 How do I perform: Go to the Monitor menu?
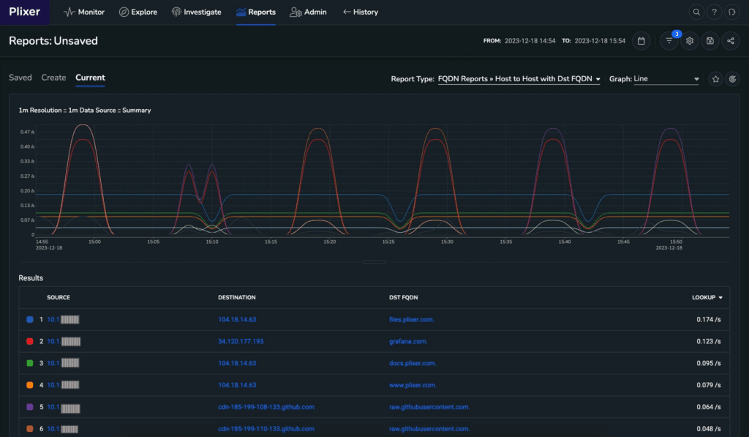click(x=84, y=12)
